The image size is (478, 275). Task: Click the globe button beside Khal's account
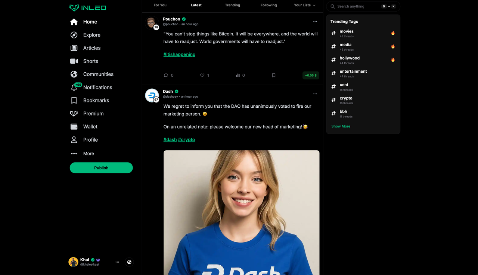[129, 262]
